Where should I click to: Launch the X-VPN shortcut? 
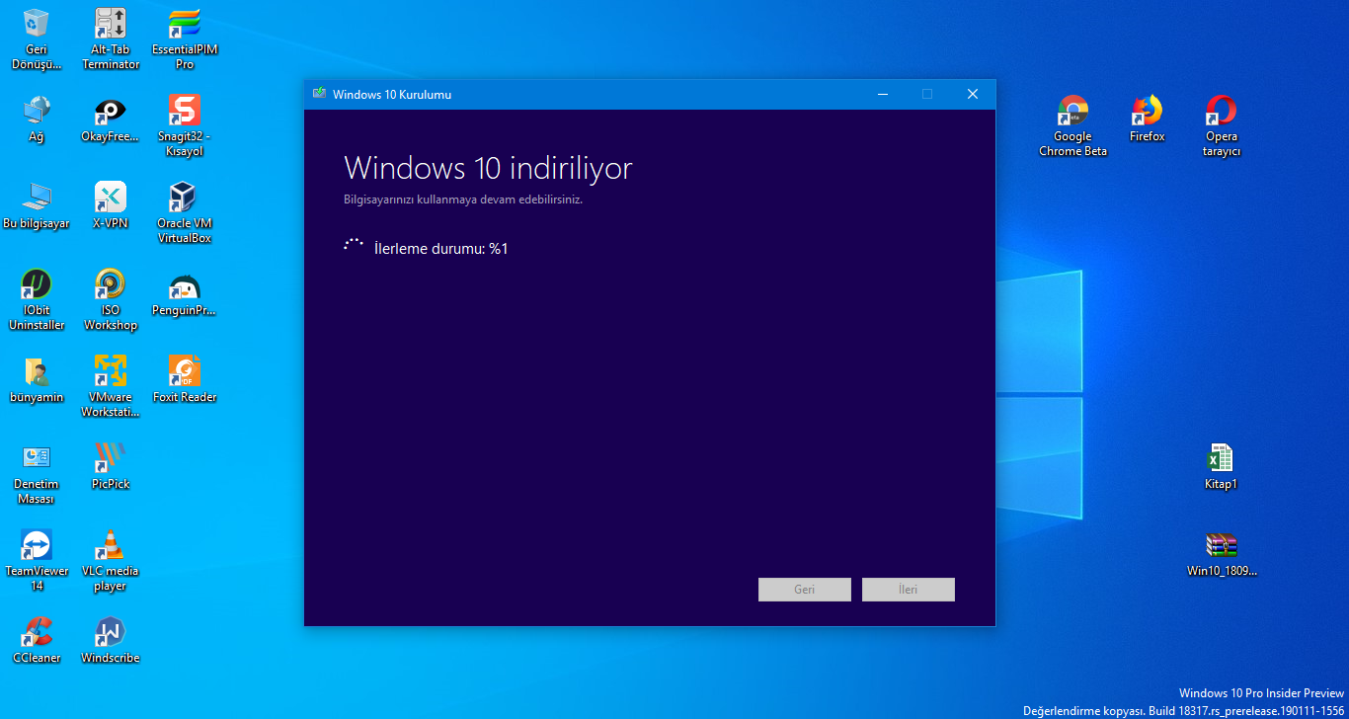110,205
